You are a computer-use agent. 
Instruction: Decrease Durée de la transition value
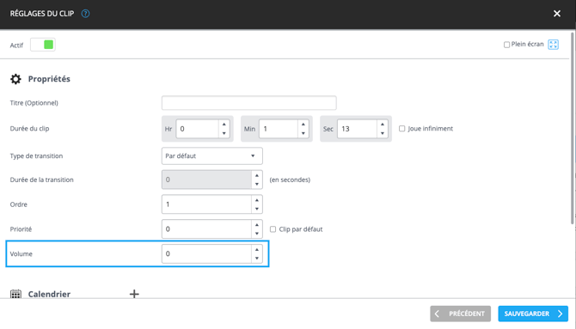tap(257, 185)
